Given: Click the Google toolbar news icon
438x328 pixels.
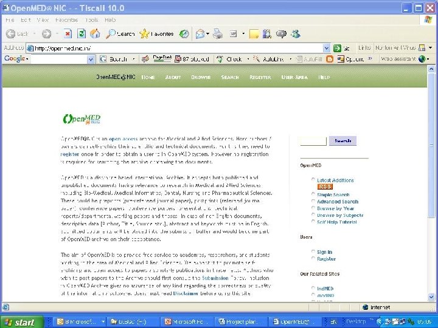Looking at the screenshot, I should [145, 59].
